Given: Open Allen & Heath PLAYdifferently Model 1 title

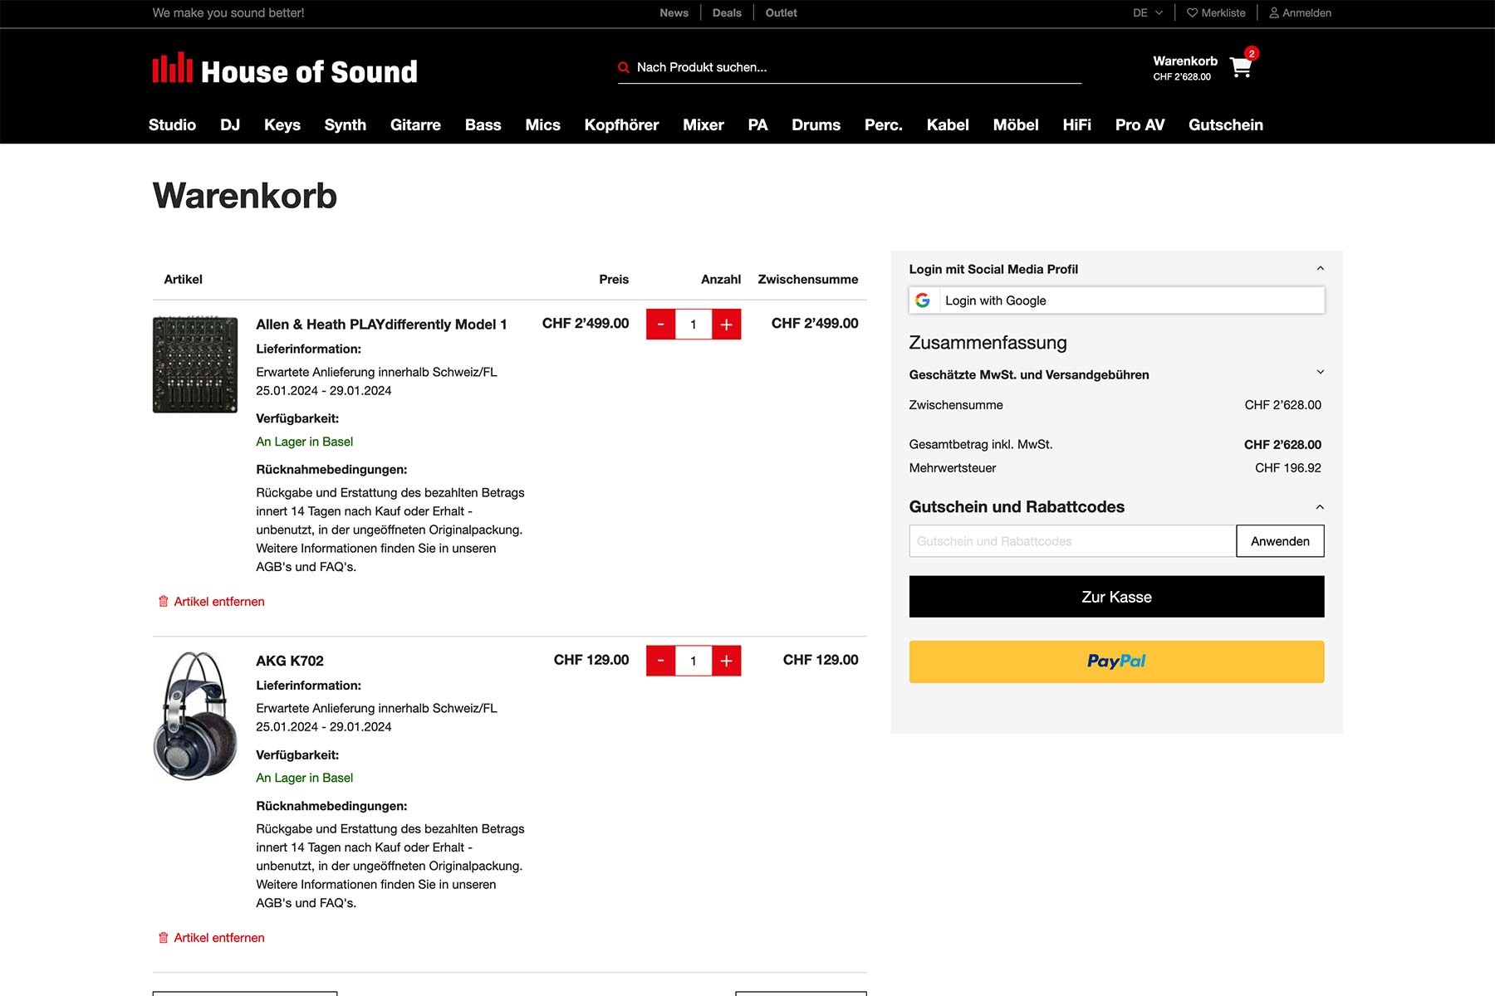Looking at the screenshot, I should pyautogui.click(x=381, y=325).
